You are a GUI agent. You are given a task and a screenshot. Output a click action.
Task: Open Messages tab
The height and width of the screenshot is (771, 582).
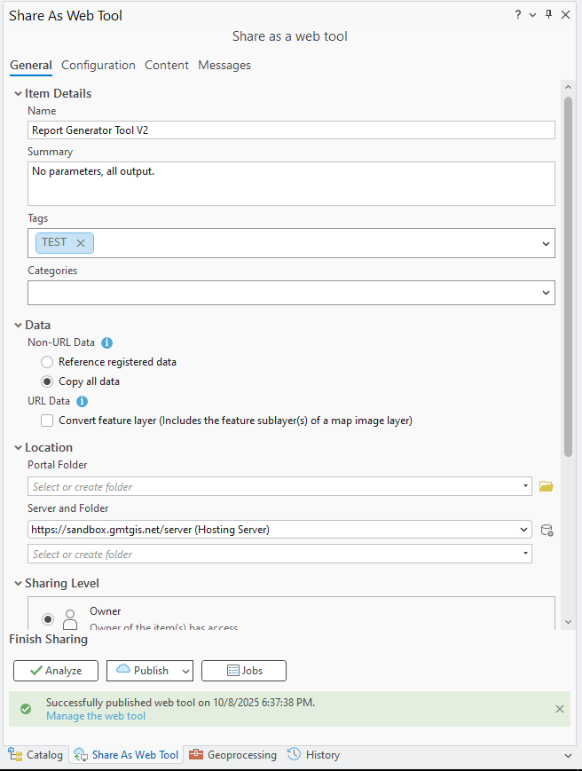(x=224, y=66)
